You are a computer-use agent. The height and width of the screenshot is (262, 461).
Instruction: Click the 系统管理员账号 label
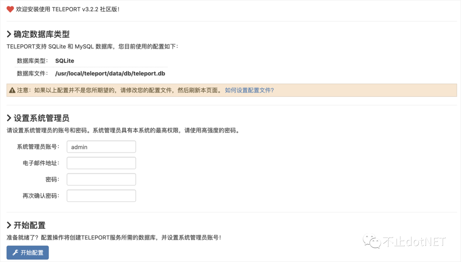(x=38, y=147)
